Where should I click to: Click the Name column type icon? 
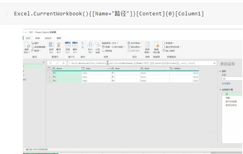54,69
